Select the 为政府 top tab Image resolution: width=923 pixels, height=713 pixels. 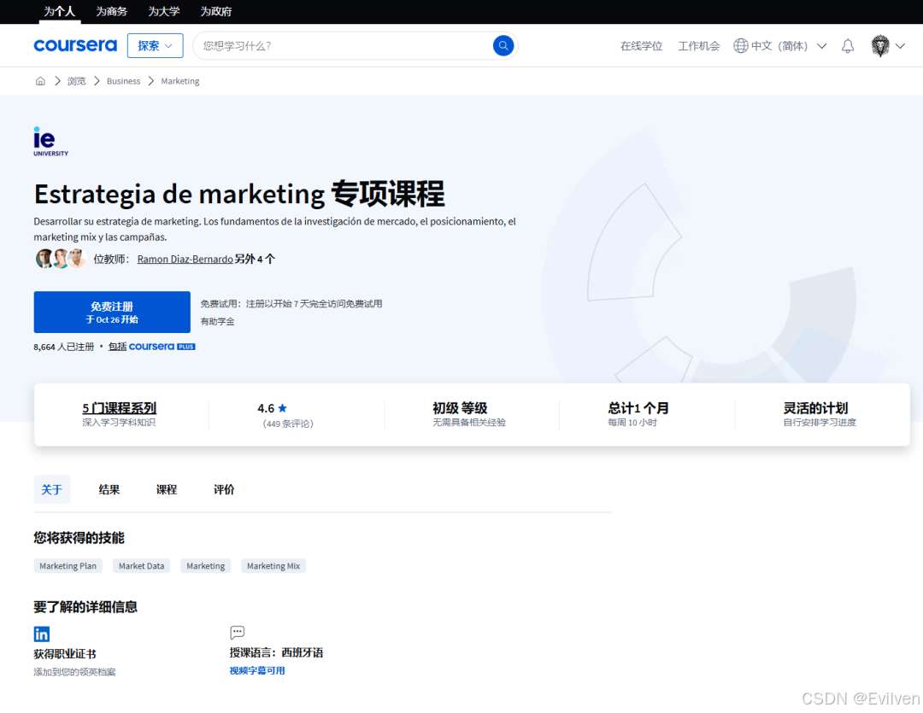point(216,11)
